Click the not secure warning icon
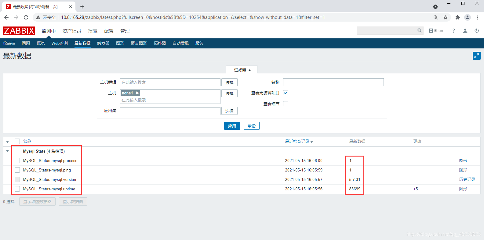 [x=38, y=17]
